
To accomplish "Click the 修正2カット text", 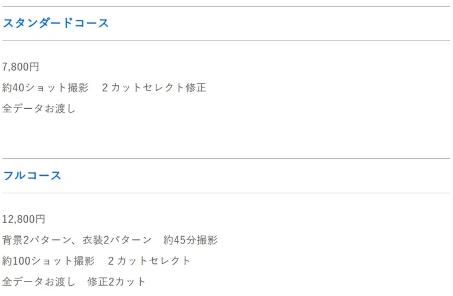I will [x=117, y=282].
